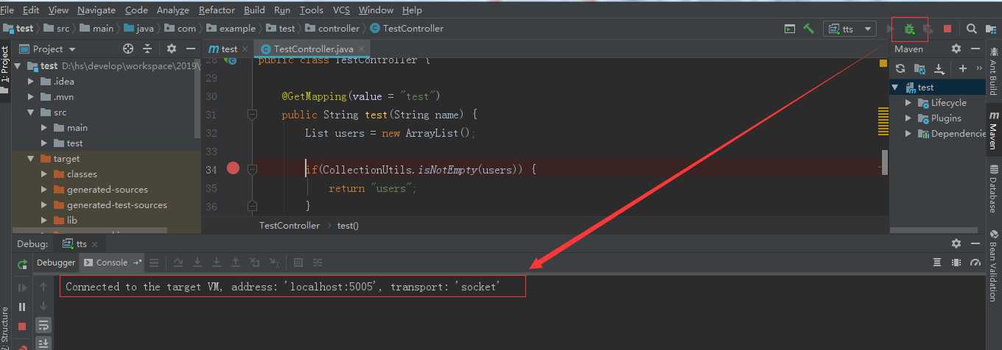Open the VCS menu
This screenshot has height=350, width=1002.
click(x=341, y=10)
